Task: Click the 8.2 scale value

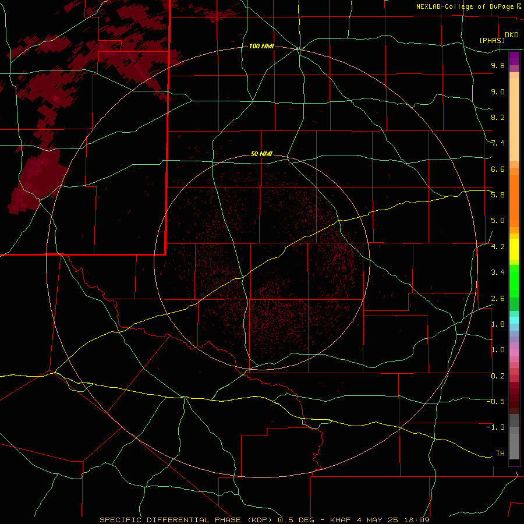Action: 498,117
